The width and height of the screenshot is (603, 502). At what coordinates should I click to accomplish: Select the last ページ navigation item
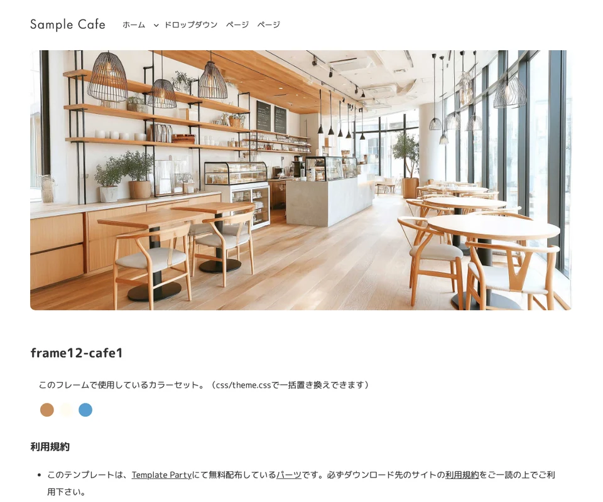coord(268,24)
